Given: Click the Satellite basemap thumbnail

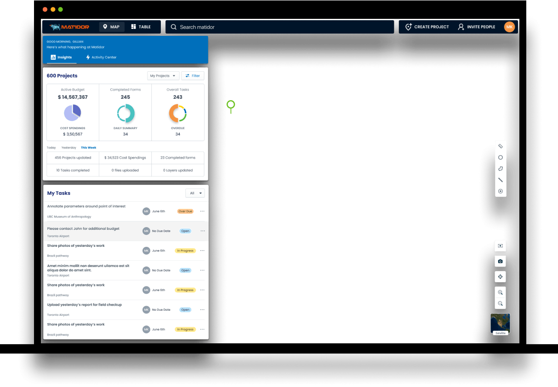Looking at the screenshot, I should click(500, 324).
